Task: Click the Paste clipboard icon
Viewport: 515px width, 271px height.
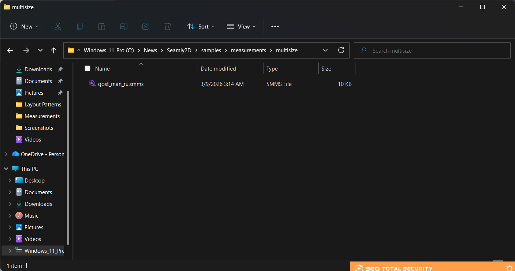Action: coord(101,26)
